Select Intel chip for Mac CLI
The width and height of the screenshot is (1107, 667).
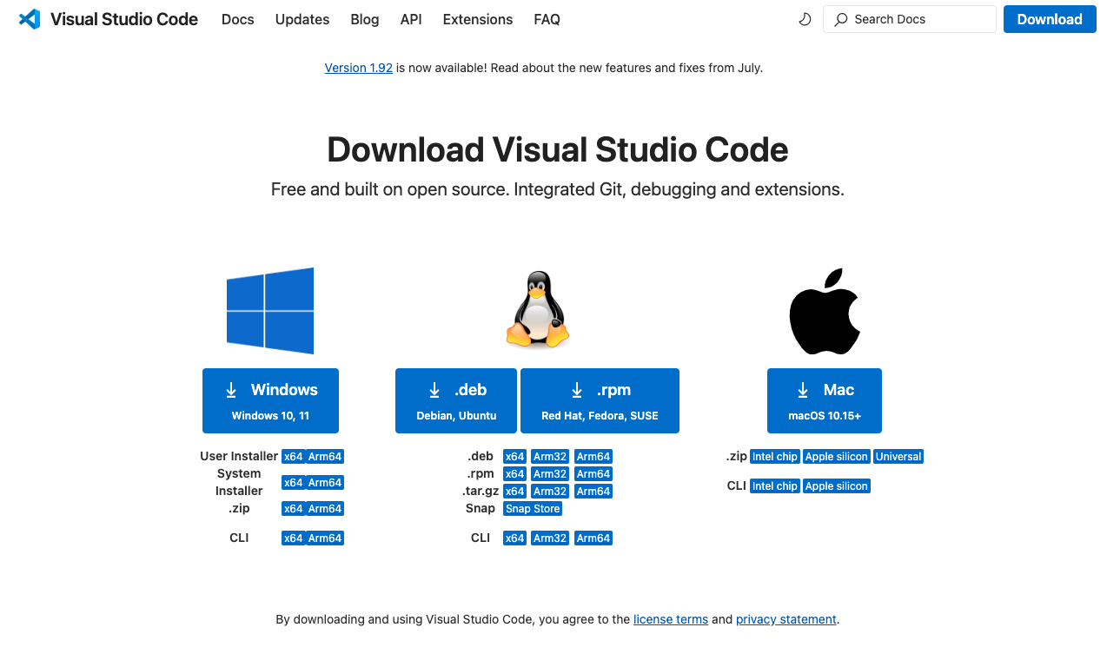(x=775, y=486)
